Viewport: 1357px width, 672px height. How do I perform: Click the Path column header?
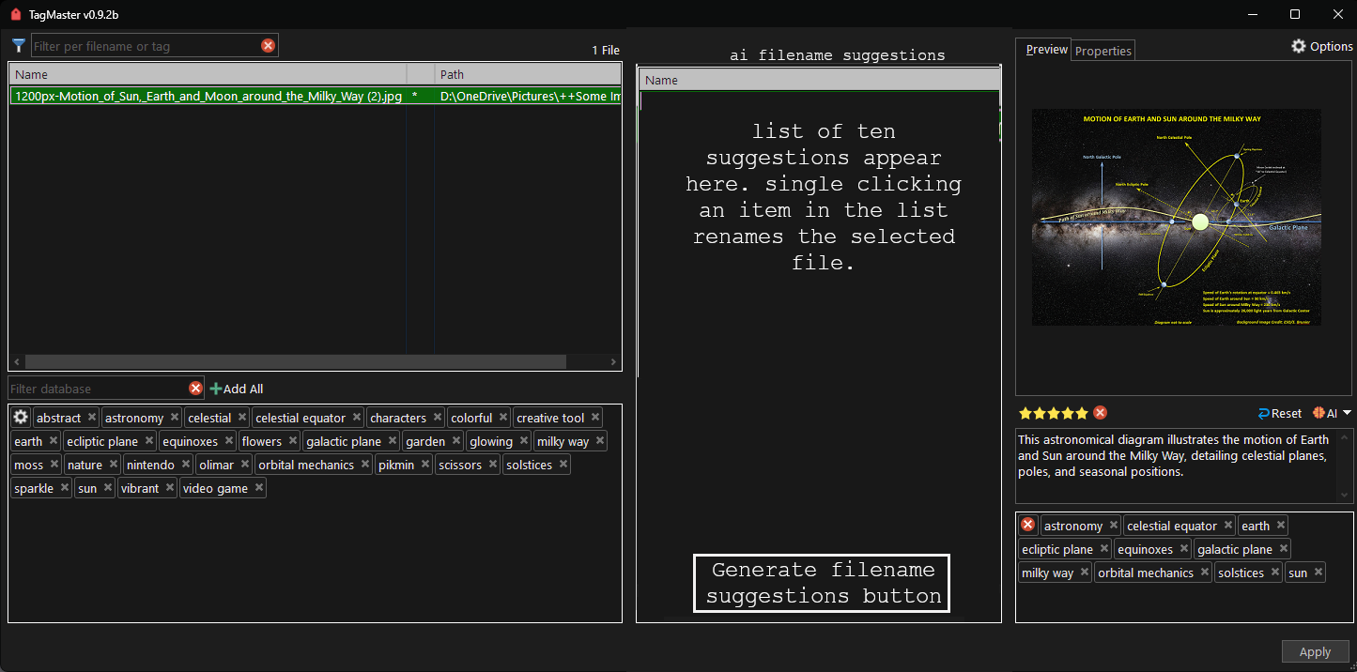click(x=526, y=74)
